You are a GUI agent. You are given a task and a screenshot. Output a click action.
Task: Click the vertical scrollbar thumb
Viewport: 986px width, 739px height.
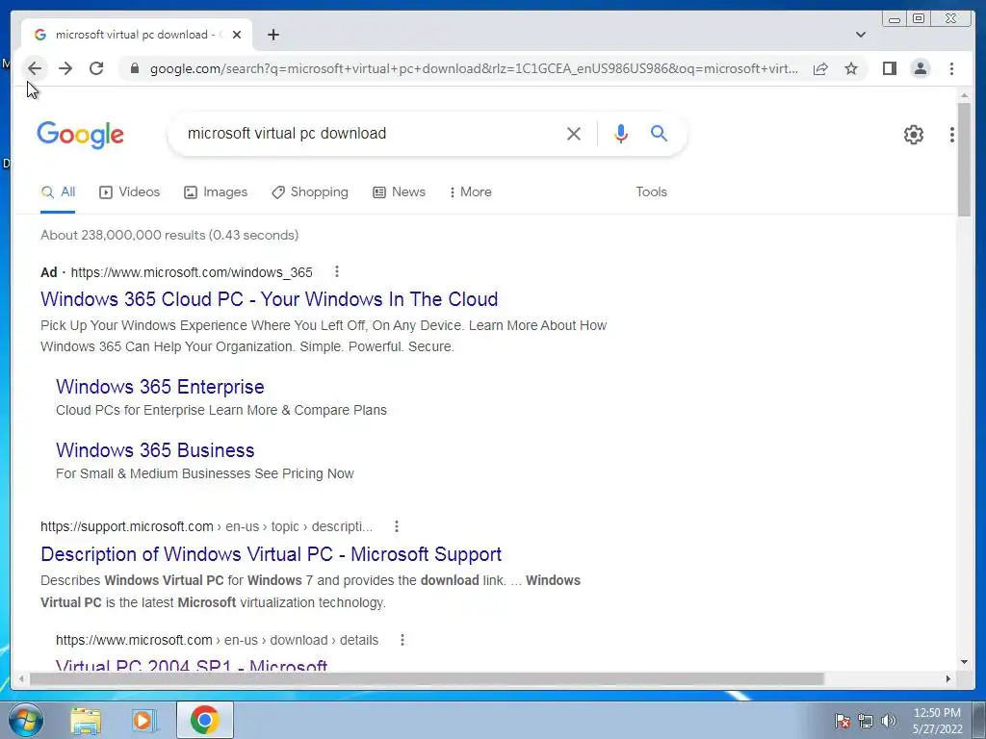pyautogui.click(x=964, y=160)
